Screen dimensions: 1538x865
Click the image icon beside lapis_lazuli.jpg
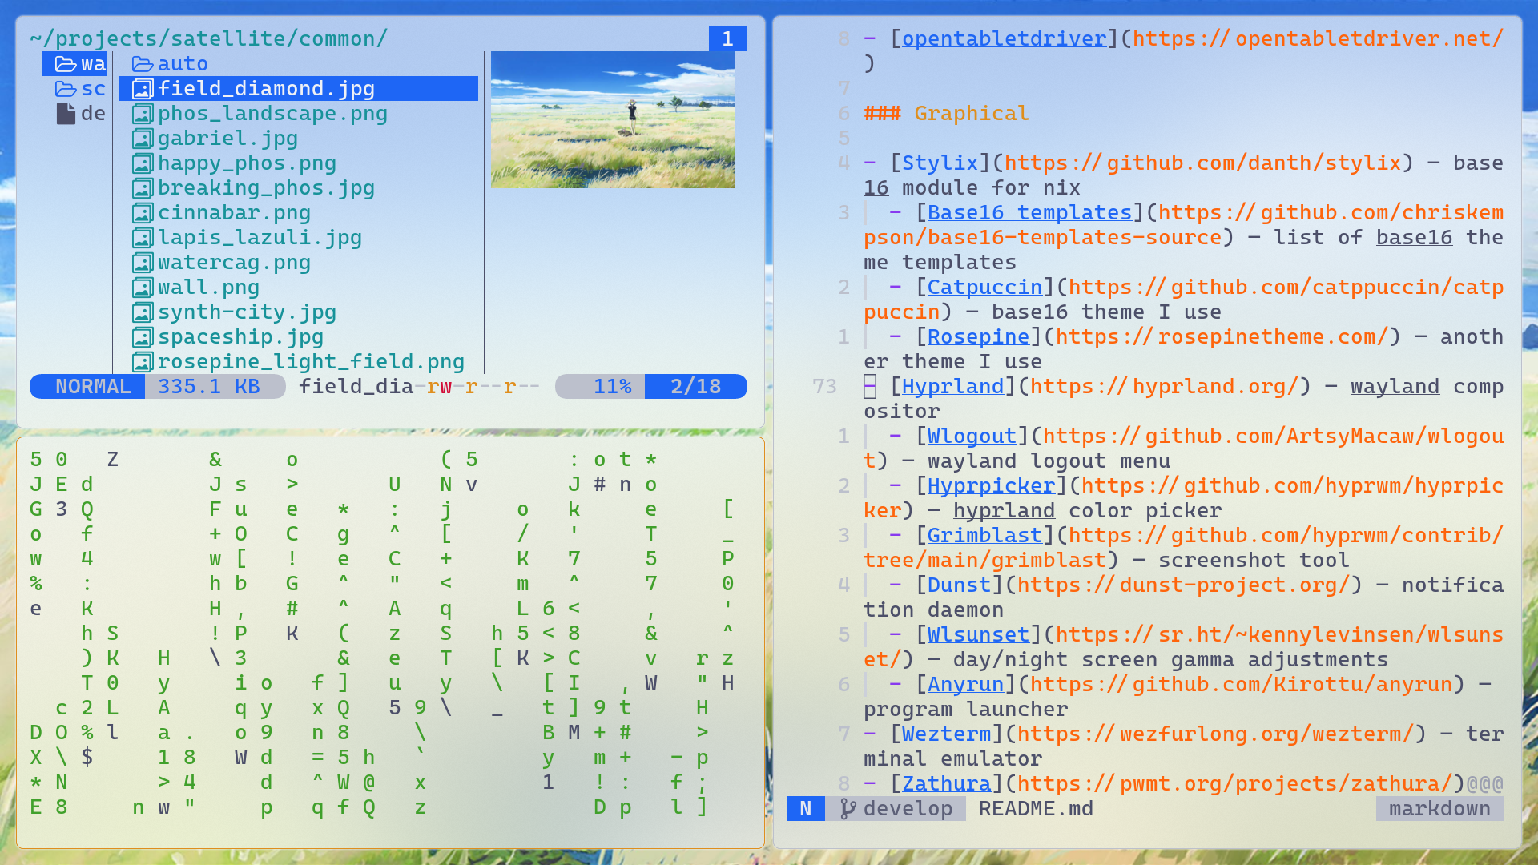143,238
